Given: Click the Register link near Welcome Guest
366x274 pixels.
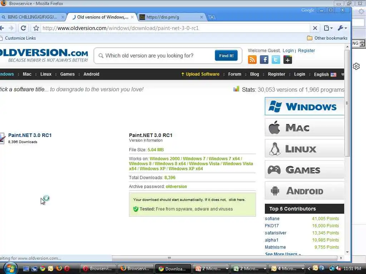Looking at the screenshot, I should 306,51.
